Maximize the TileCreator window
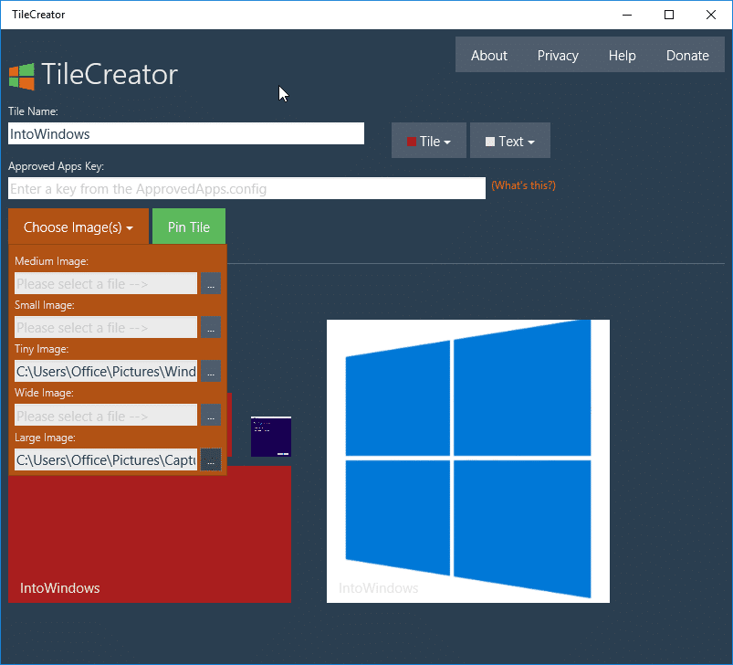Screen dimensions: 733x665 [x=669, y=15]
